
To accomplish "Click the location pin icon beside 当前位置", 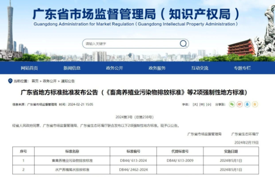I will 10,81.
